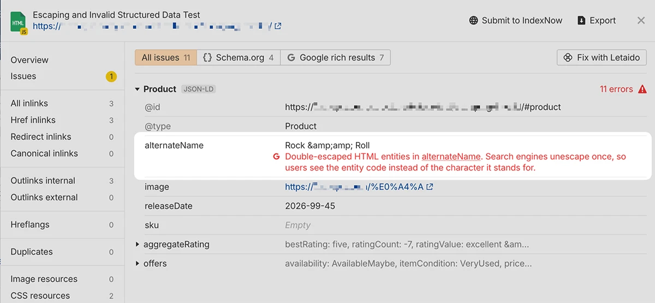Click the alternateName property name
The image size is (655, 303).
pyautogui.click(x=174, y=146)
